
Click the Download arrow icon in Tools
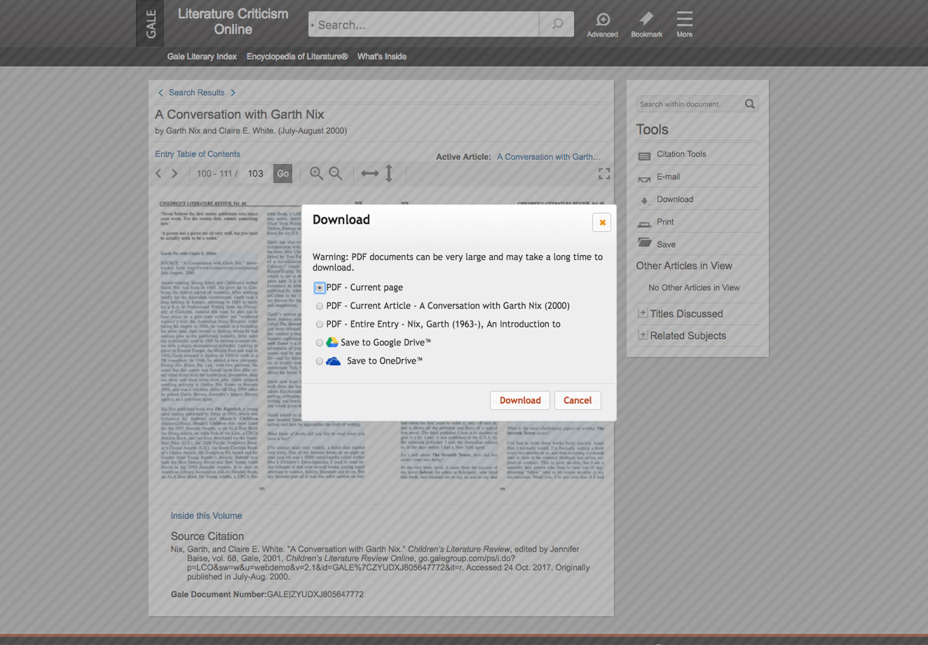point(644,201)
